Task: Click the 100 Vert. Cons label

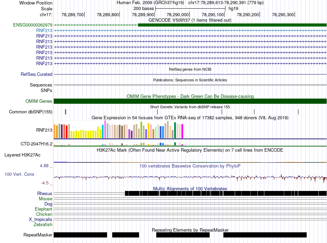Action: [19, 174]
